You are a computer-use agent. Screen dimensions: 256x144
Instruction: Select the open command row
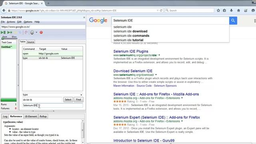pyautogui.click(x=52, y=54)
